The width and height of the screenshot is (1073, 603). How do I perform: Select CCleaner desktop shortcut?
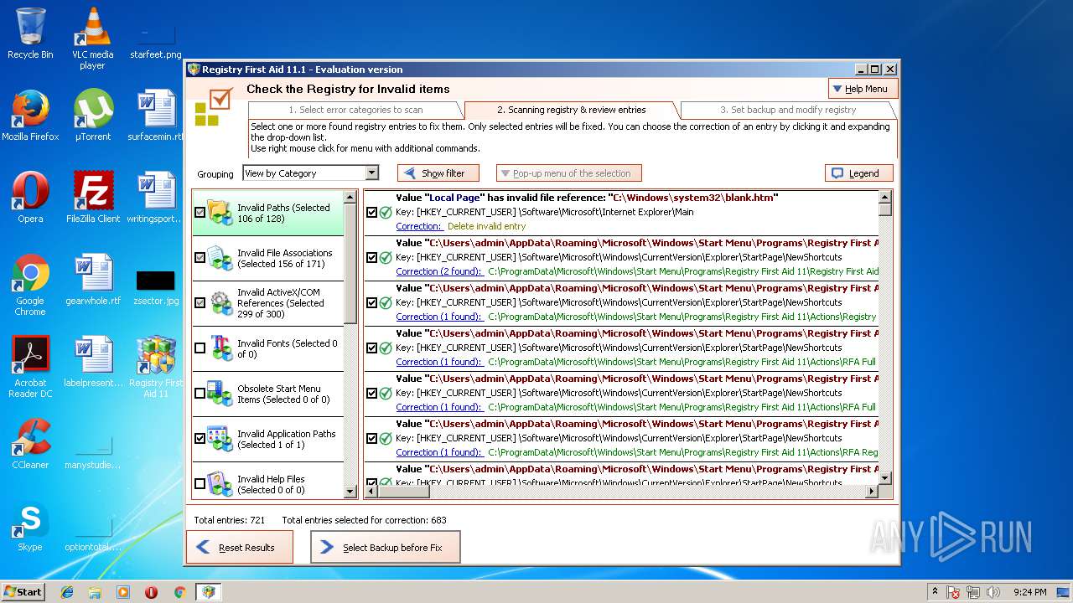(x=30, y=444)
